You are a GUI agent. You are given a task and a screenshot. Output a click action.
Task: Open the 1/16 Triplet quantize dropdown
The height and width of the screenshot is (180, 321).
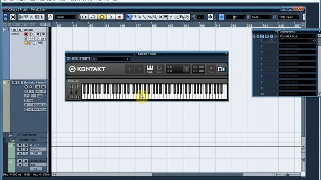click(x=289, y=17)
